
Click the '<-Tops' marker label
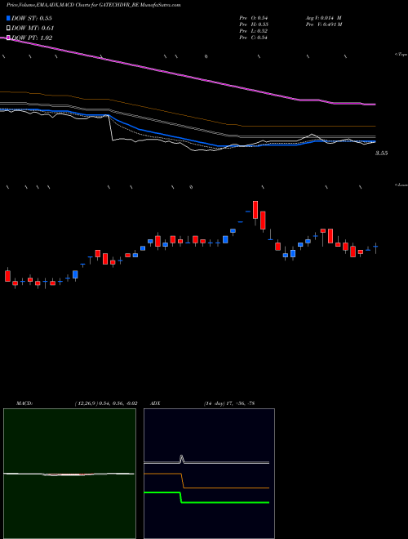(x=401, y=55)
